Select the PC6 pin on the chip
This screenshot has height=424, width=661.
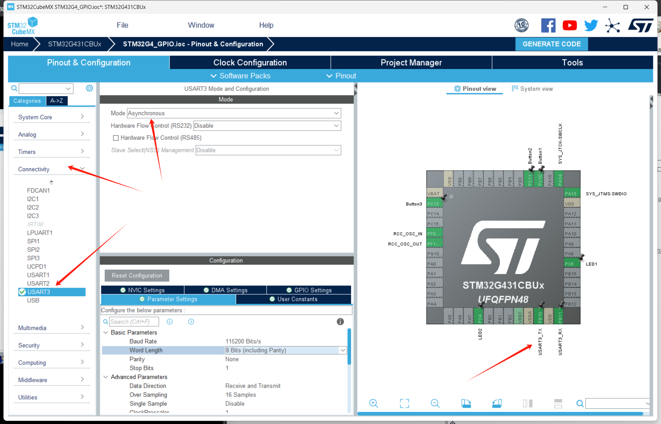coord(572,264)
